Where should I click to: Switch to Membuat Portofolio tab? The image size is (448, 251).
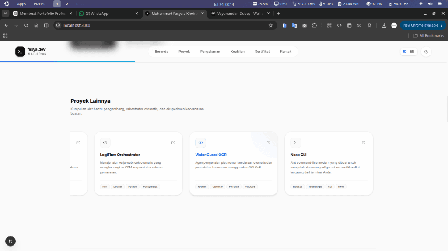click(x=42, y=14)
